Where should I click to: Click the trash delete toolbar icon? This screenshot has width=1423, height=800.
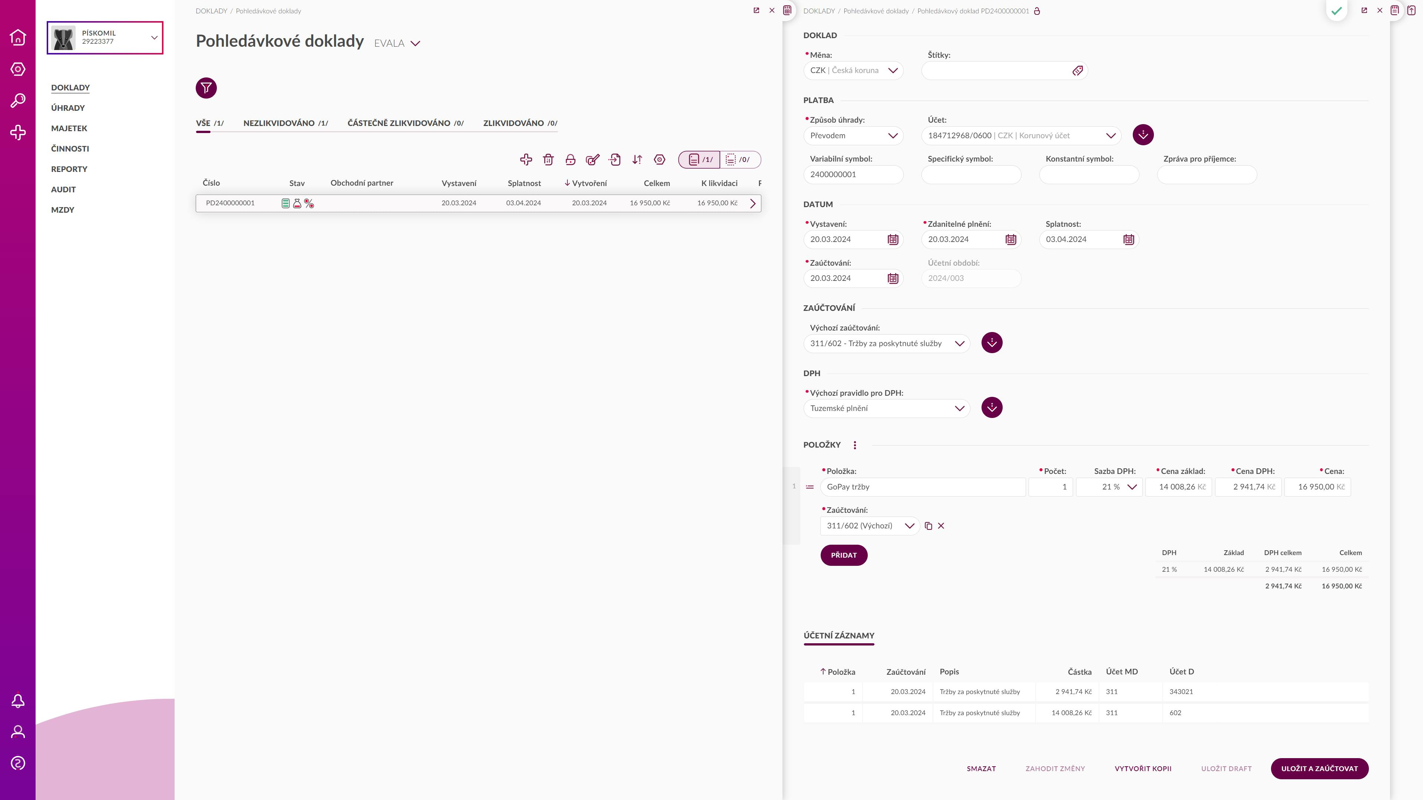coord(548,160)
